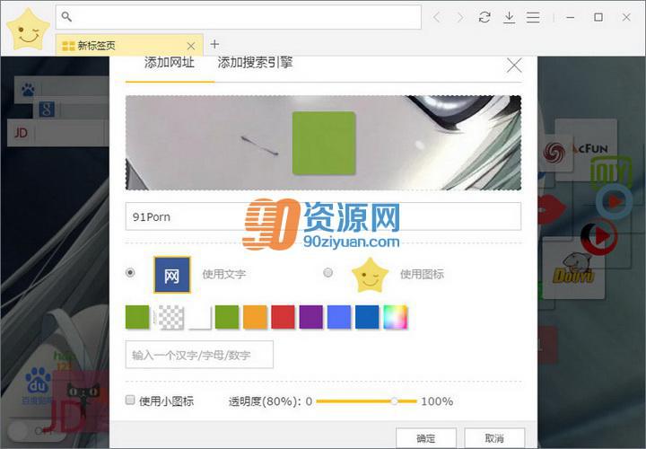This screenshot has width=646, height=449.
Task: Switch to 添加网址 tab
Action: [170, 63]
